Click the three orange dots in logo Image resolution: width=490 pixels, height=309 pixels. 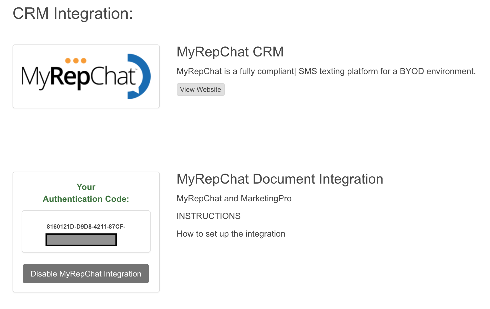(x=76, y=61)
